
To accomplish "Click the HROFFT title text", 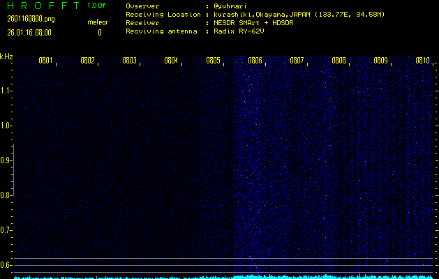I will coord(44,6).
